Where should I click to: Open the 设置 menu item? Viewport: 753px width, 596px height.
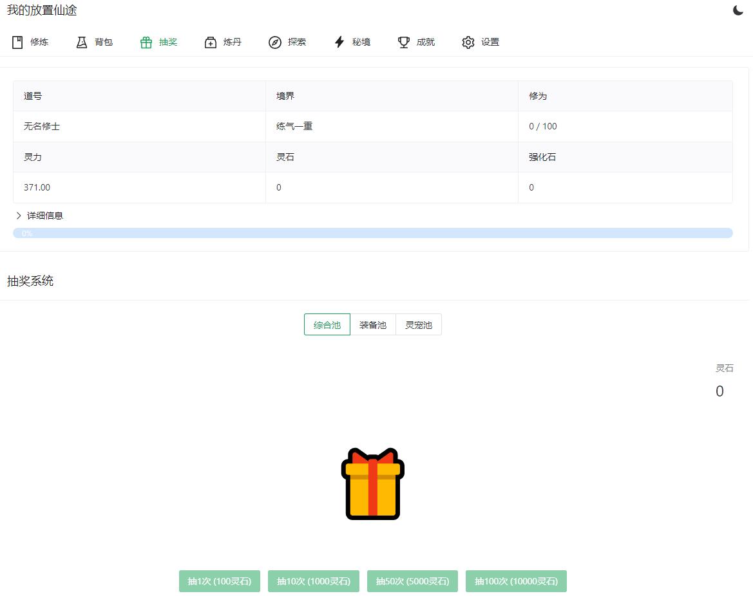(x=481, y=42)
